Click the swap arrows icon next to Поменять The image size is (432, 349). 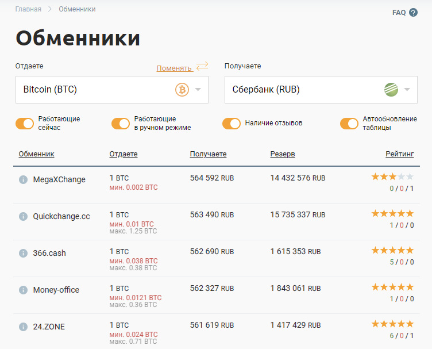202,66
